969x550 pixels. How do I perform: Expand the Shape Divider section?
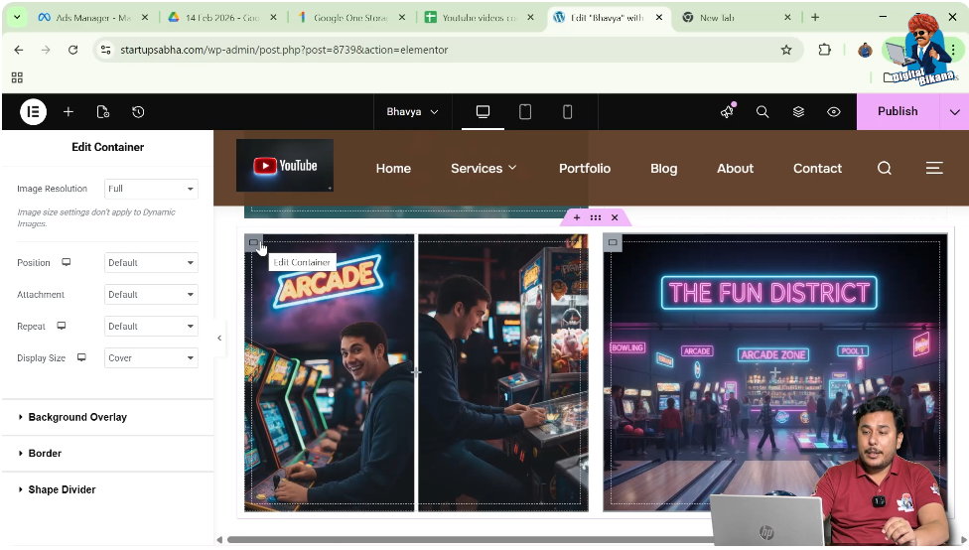(x=62, y=489)
